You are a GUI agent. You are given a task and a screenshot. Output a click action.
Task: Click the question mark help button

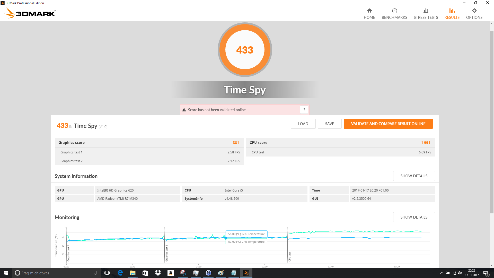304,110
